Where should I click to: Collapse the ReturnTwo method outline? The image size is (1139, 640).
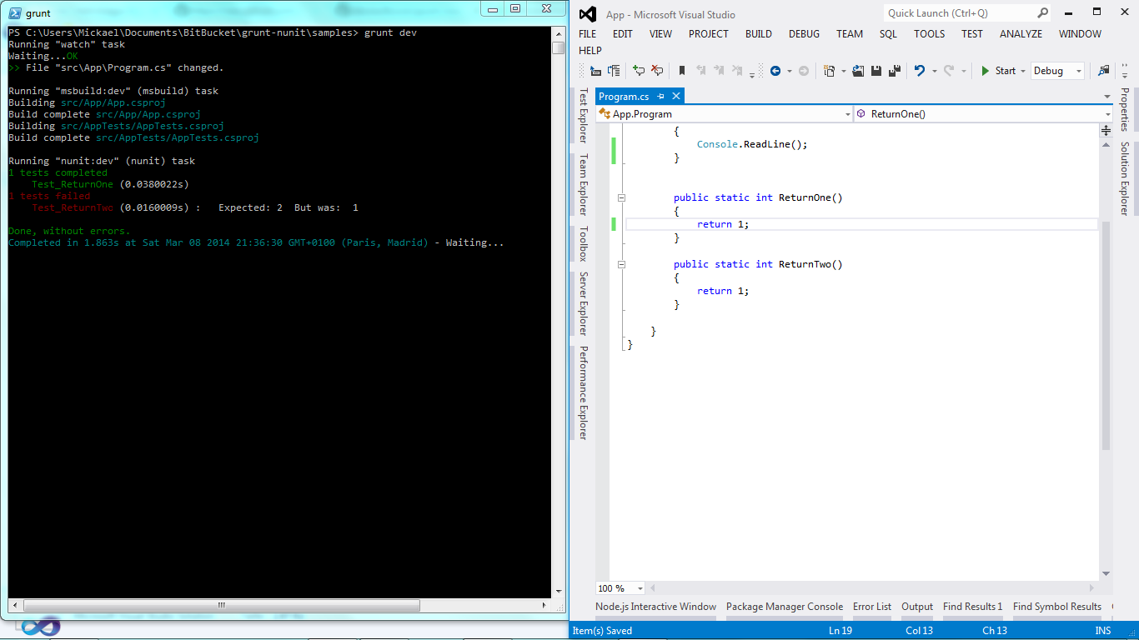click(x=621, y=264)
